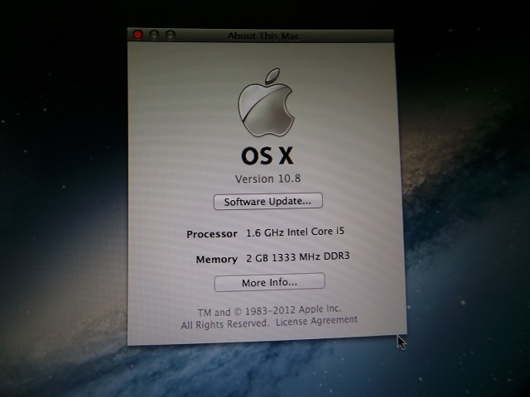530x397 pixels.
Task: Click the Processor label
Action: click(212, 234)
